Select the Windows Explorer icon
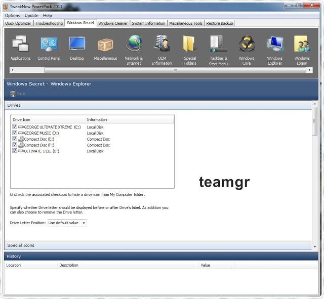 click(x=275, y=43)
